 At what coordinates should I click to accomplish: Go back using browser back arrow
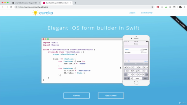3,7
